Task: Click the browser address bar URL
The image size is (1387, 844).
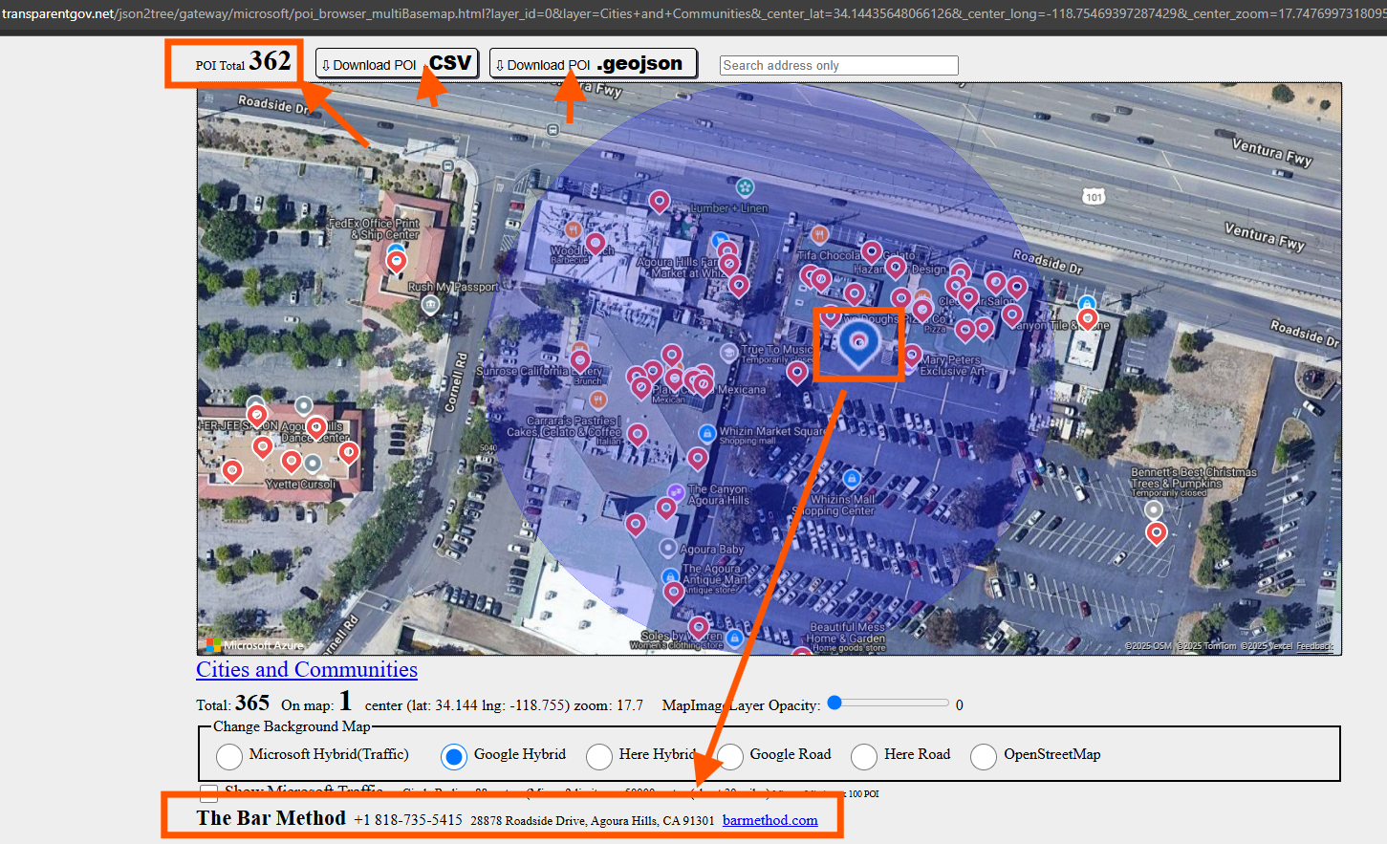Action: coord(693,13)
